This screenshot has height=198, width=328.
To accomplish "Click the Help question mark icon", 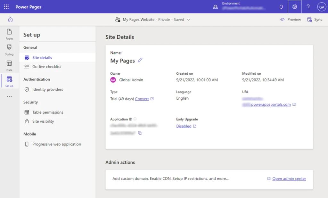I will pos(308,6).
